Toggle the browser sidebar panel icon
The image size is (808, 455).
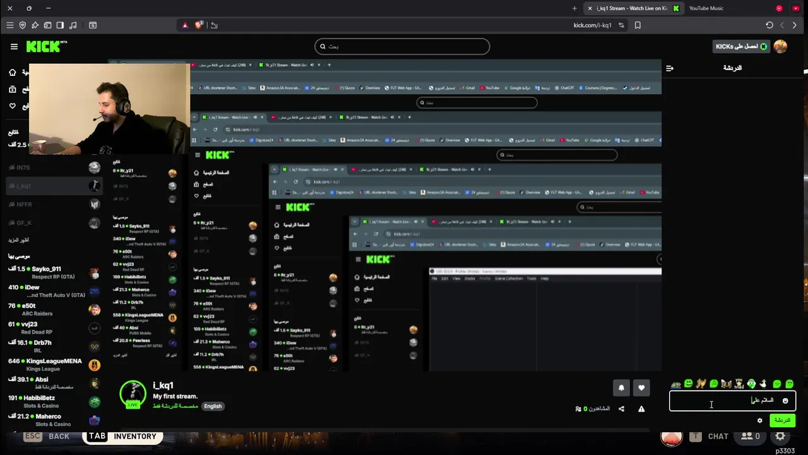tap(60, 25)
